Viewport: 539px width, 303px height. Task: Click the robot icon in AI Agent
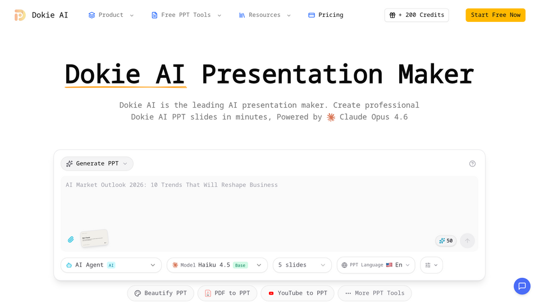pos(69,265)
